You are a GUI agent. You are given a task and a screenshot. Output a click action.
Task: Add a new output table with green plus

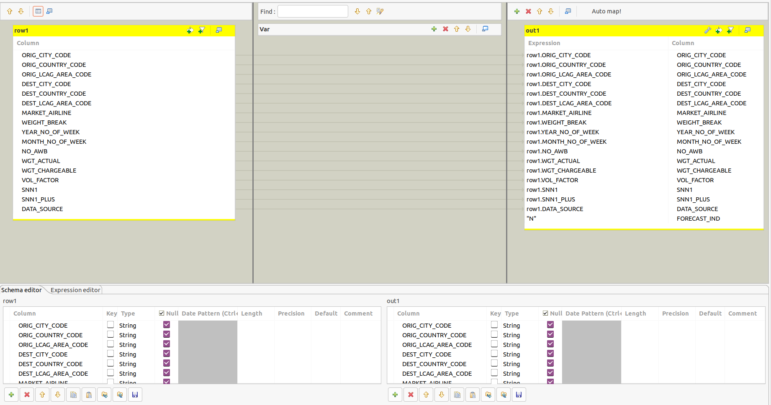[517, 11]
